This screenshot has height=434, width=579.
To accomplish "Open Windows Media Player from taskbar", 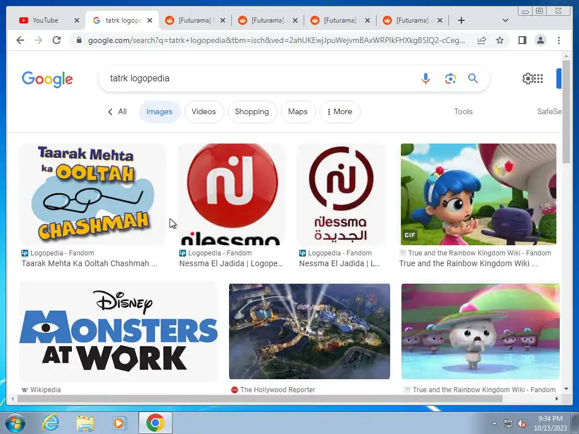I will [119, 423].
